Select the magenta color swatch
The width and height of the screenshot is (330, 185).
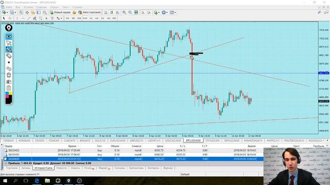coord(7,96)
